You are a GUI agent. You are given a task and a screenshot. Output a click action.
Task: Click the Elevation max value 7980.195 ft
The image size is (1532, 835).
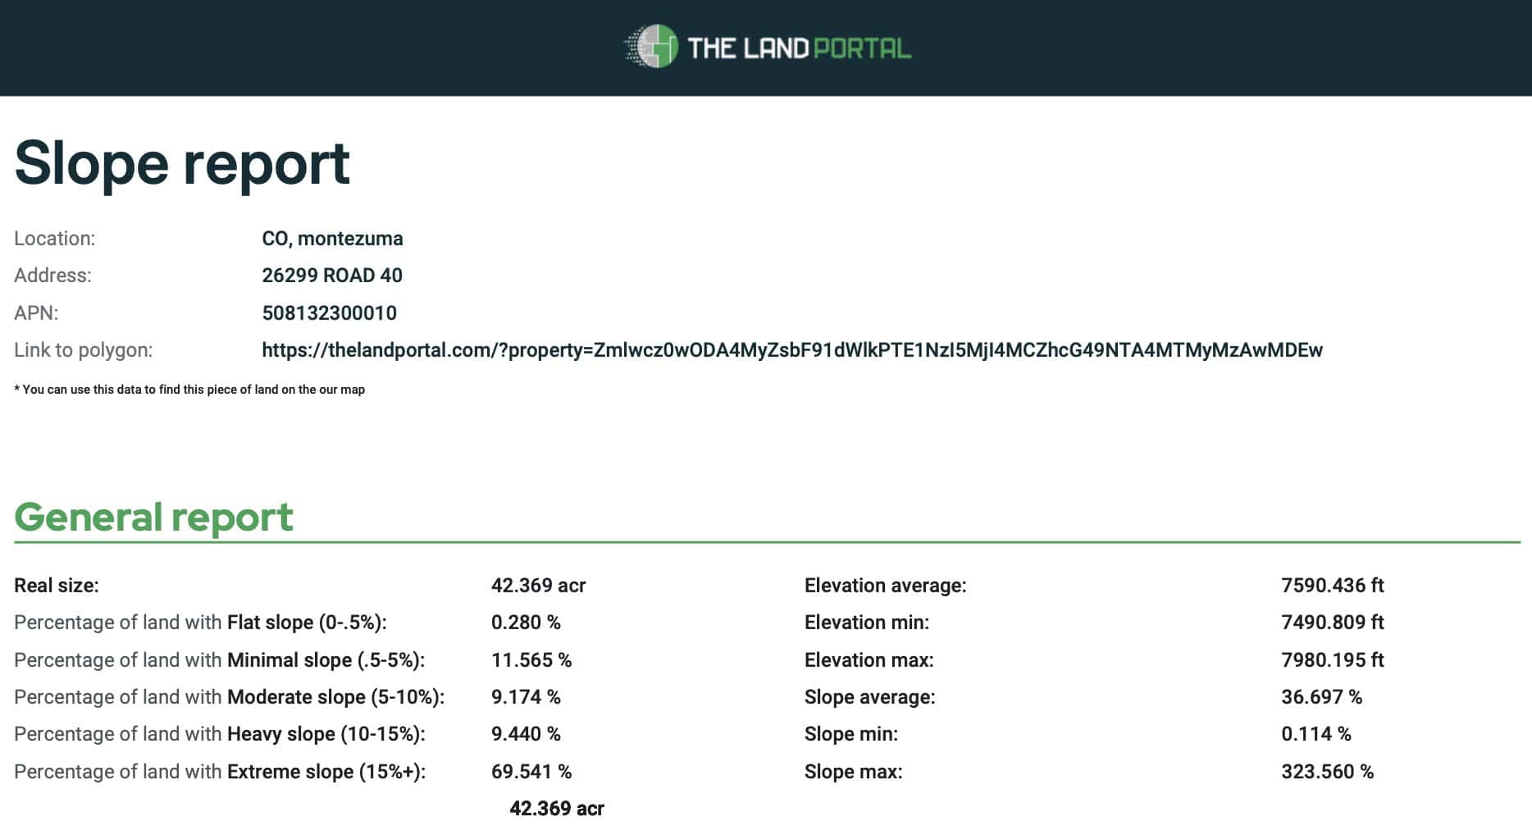pyautogui.click(x=1332, y=660)
